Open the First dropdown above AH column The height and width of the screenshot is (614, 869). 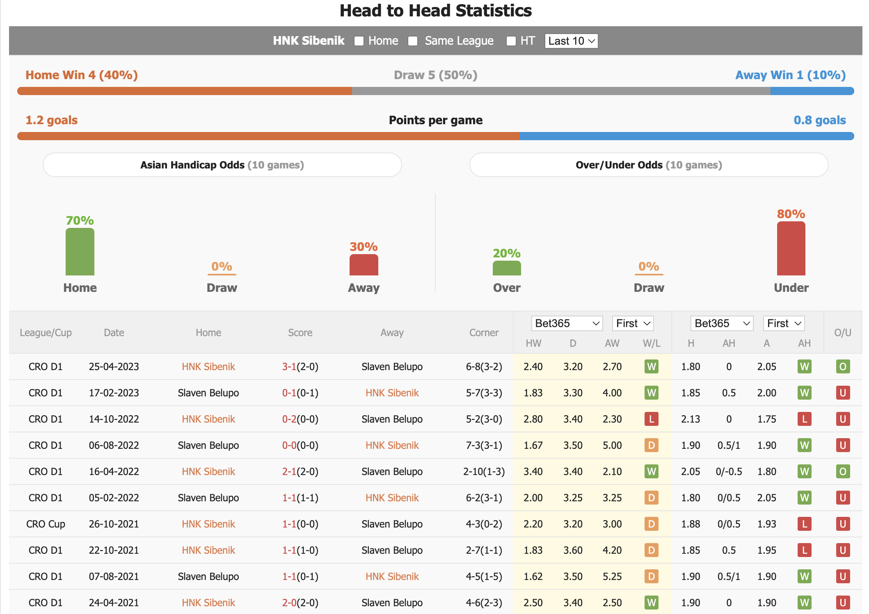[784, 323]
